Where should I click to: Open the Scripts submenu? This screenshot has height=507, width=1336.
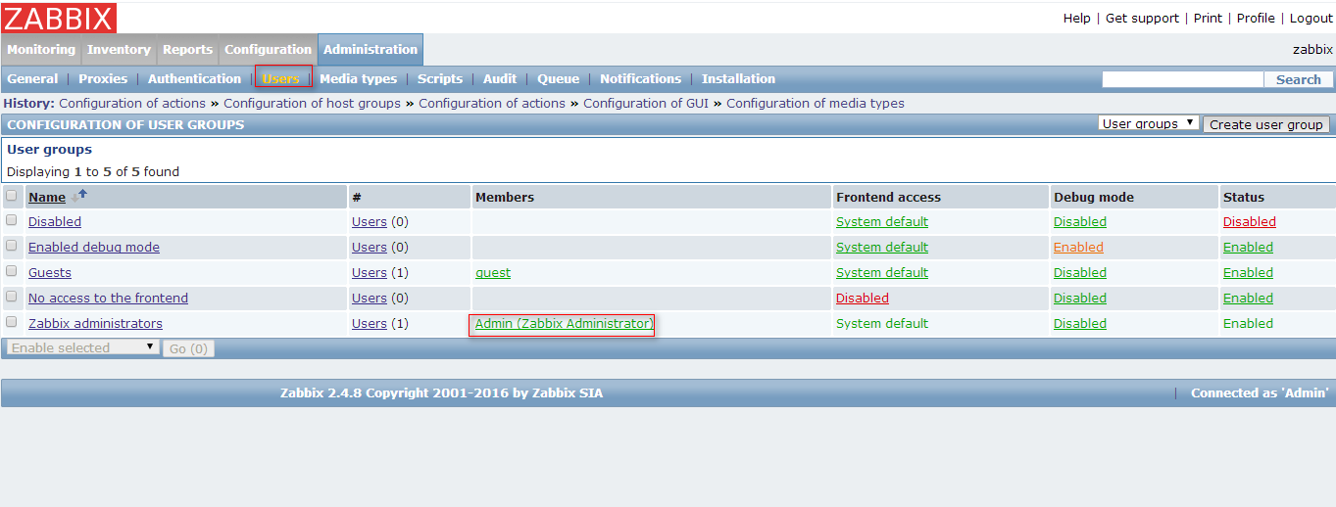(x=440, y=79)
